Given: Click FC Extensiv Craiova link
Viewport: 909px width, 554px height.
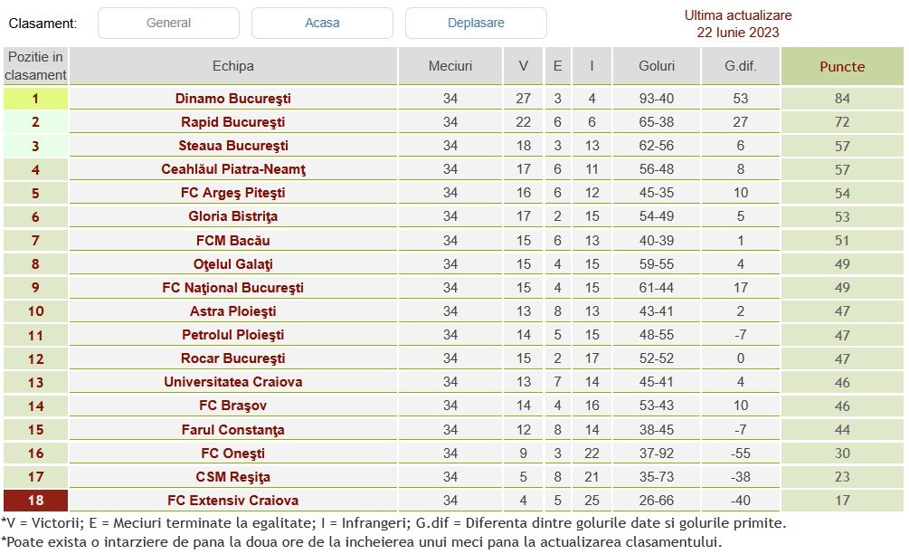Looking at the screenshot, I should click(232, 501).
